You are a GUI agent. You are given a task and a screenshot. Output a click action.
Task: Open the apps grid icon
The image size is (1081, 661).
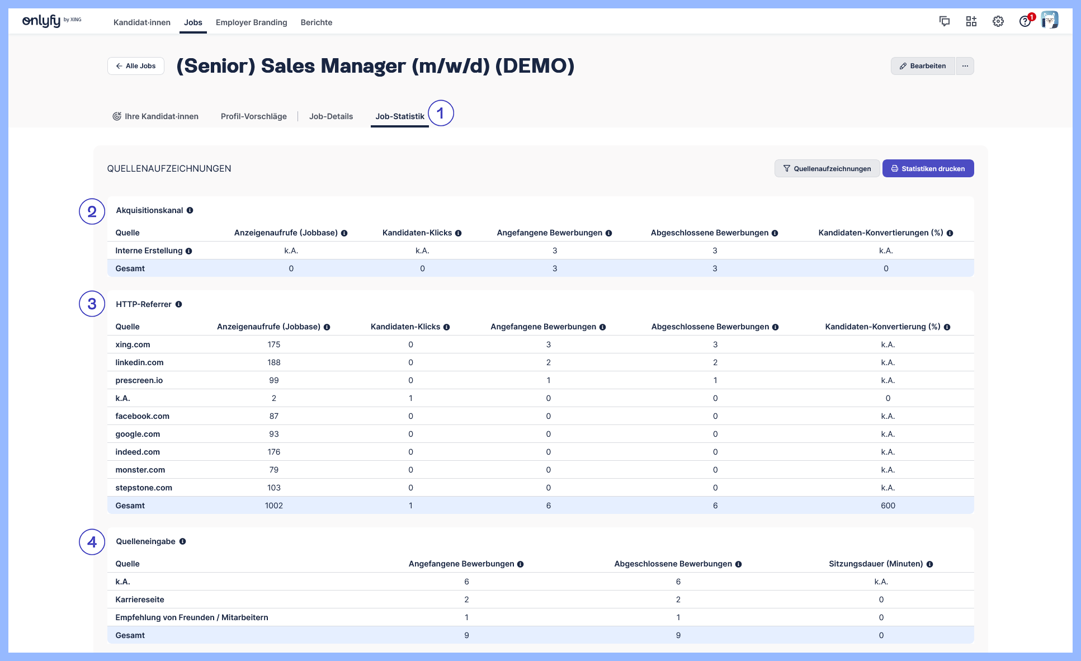[x=971, y=21]
